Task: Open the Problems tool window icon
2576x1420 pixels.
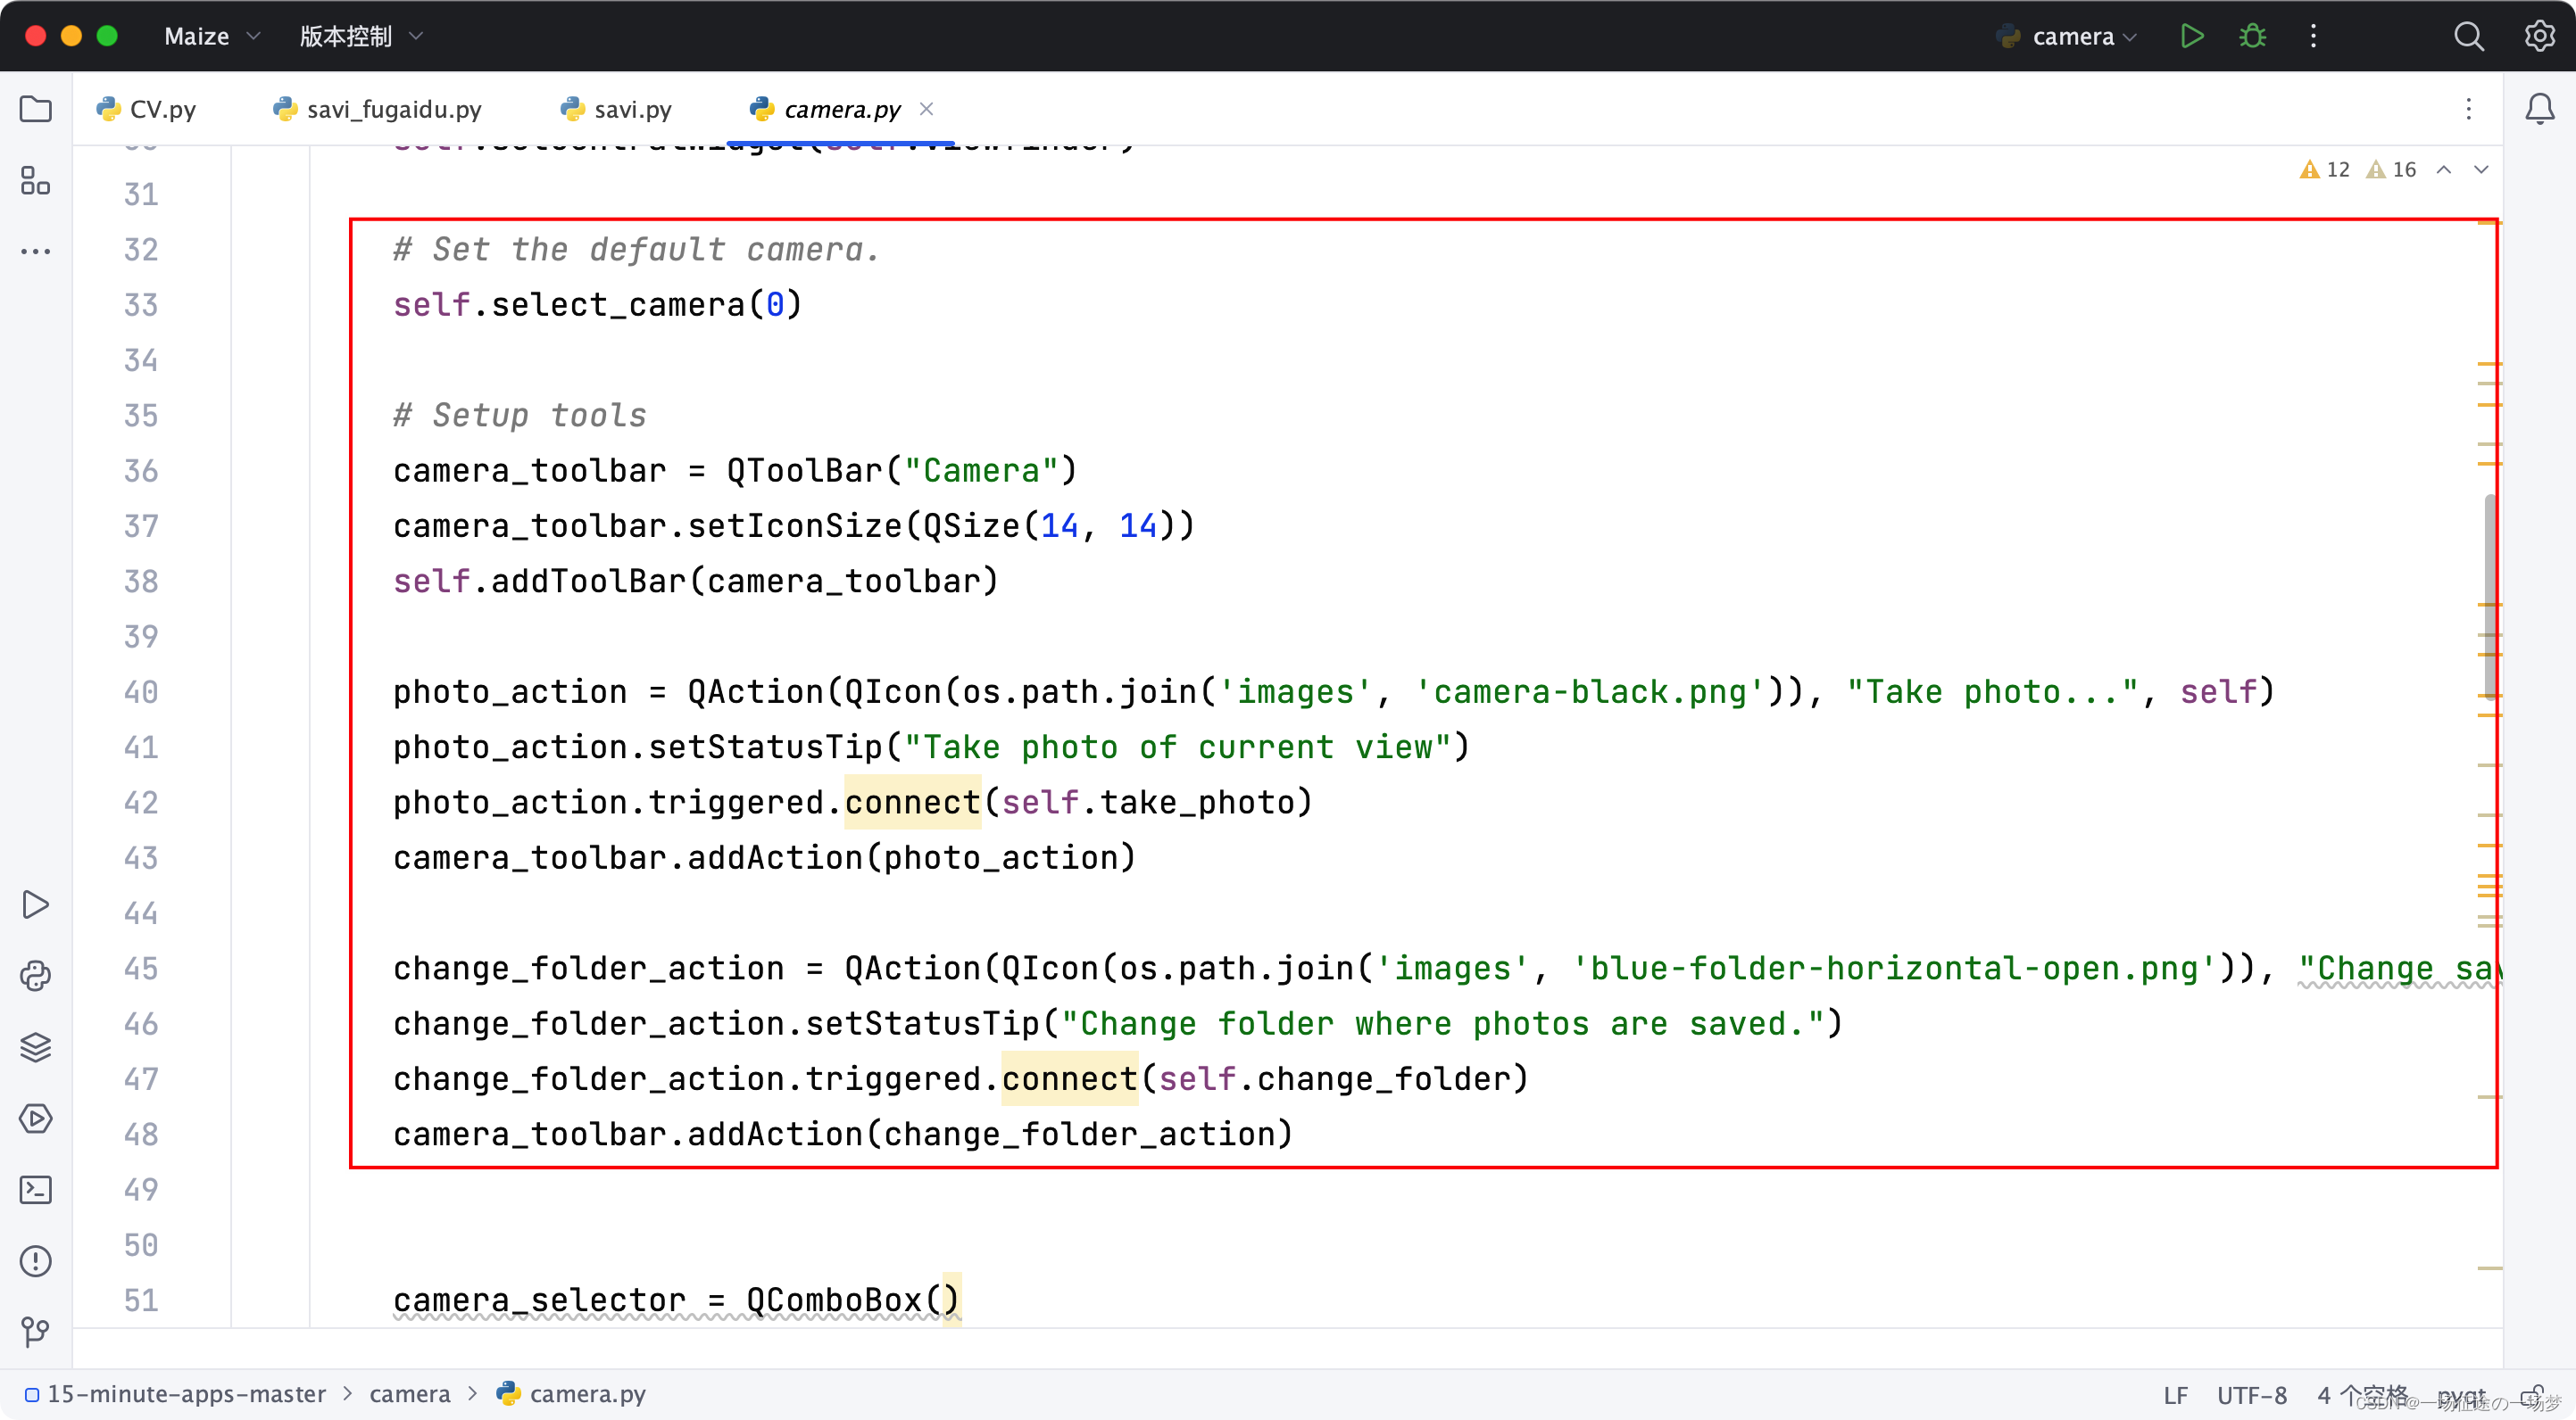Action: point(36,1260)
